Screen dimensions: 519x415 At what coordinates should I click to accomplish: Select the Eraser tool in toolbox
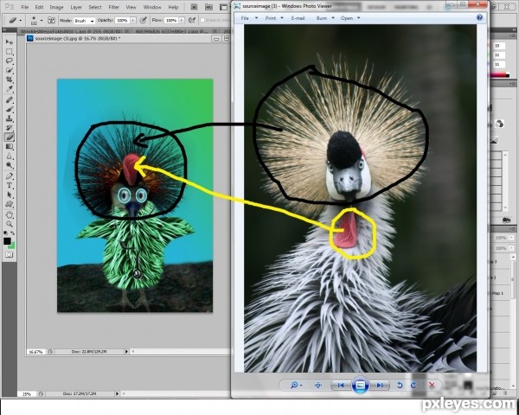coord(10,137)
